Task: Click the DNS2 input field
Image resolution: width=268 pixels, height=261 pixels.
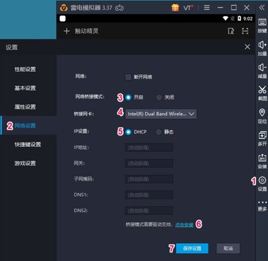Action: pos(149,211)
